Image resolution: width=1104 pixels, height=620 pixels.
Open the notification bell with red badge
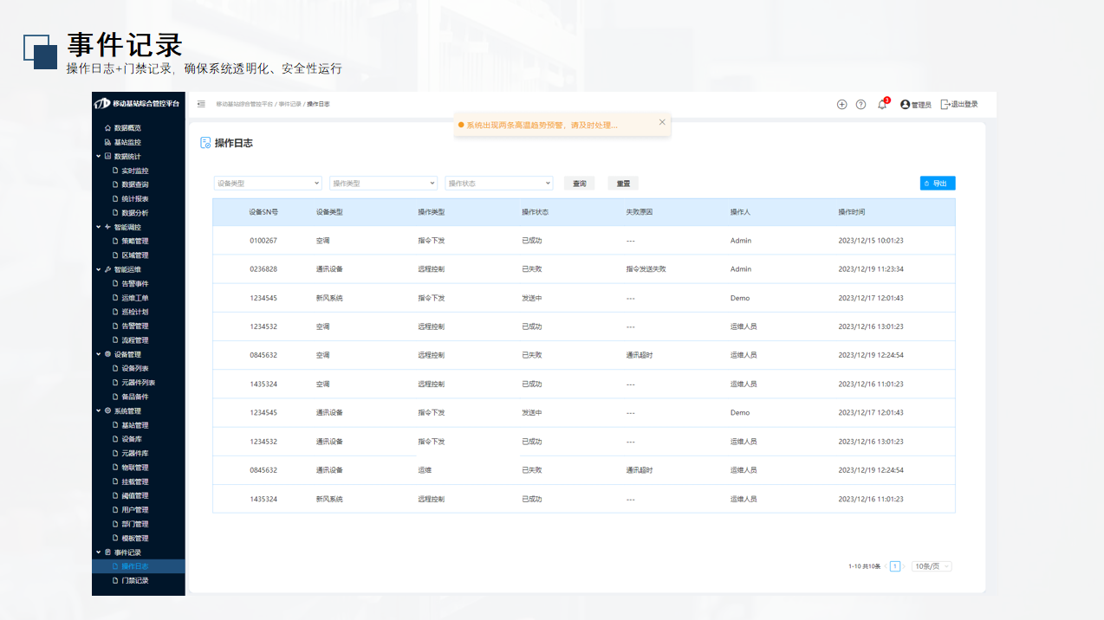pyautogui.click(x=882, y=105)
